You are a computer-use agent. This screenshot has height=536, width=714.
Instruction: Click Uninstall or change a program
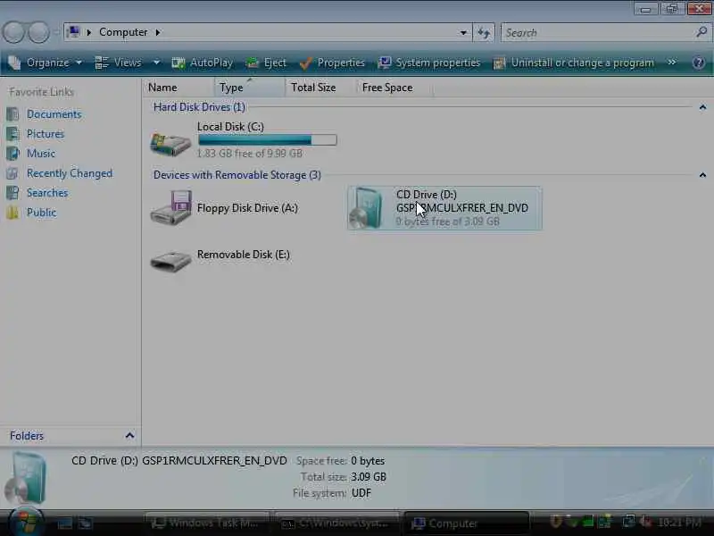pyautogui.click(x=574, y=63)
